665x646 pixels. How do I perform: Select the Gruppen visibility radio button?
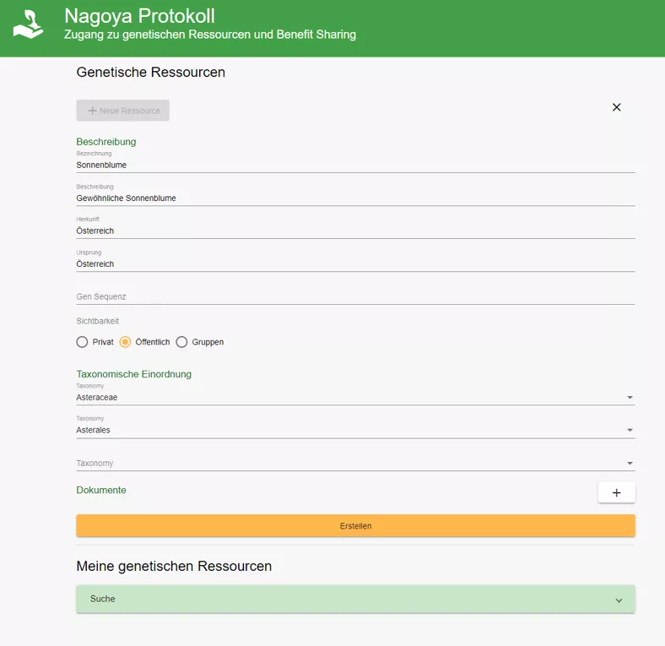pyautogui.click(x=181, y=342)
